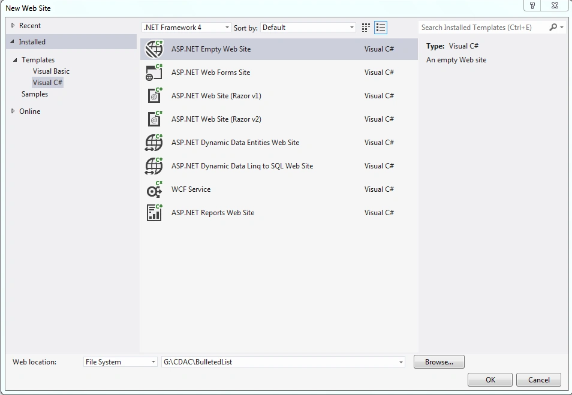Collapse the Installed section arrow
Viewport: 572px width, 395px height.
coord(12,41)
